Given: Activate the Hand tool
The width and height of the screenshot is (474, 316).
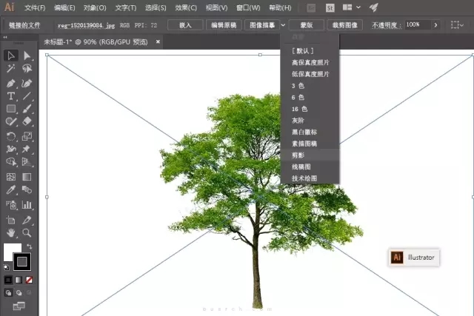Looking at the screenshot, I should pos(11,233).
